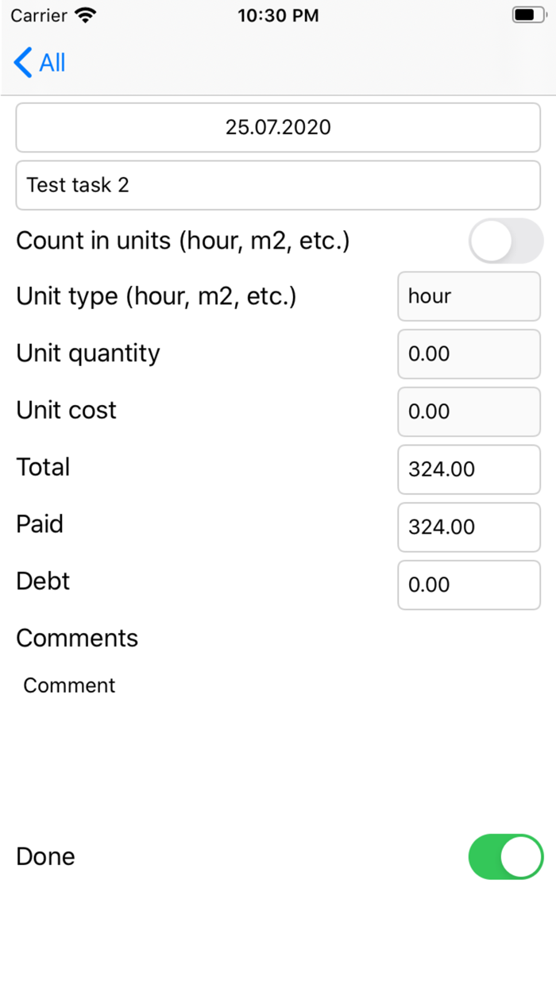Tap the Comments section label
The image size is (556, 988).
[x=76, y=638]
